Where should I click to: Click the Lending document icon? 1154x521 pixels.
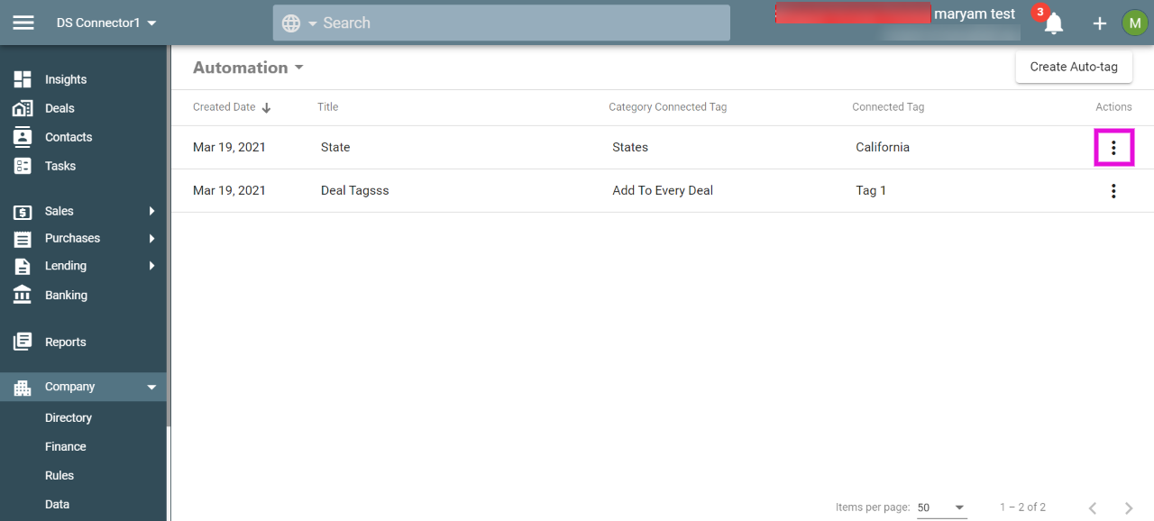23,266
